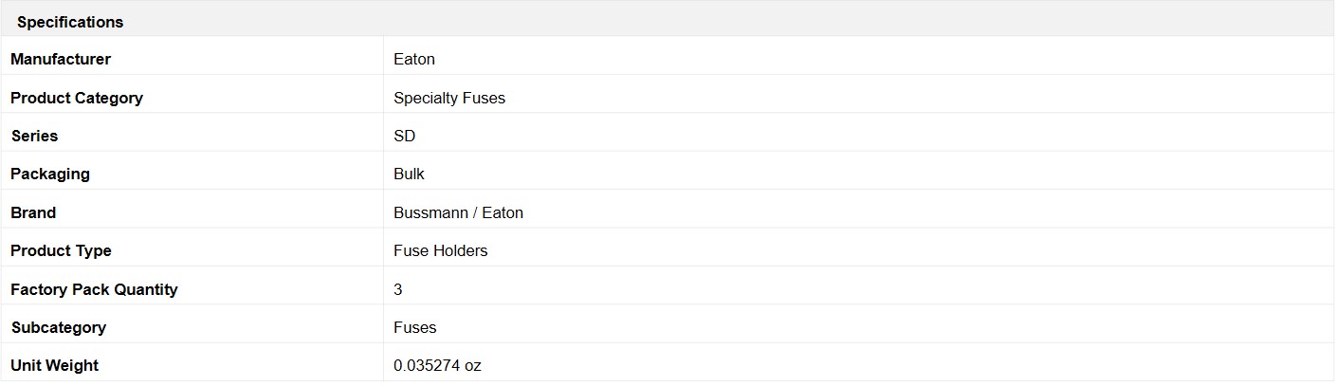The width and height of the screenshot is (1335, 386).
Task: Select the Unit Weight label
Action: click(x=55, y=365)
